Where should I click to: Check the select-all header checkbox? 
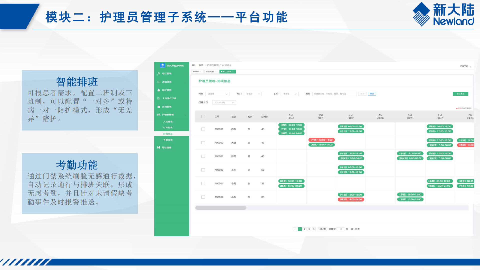pyautogui.click(x=203, y=116)
